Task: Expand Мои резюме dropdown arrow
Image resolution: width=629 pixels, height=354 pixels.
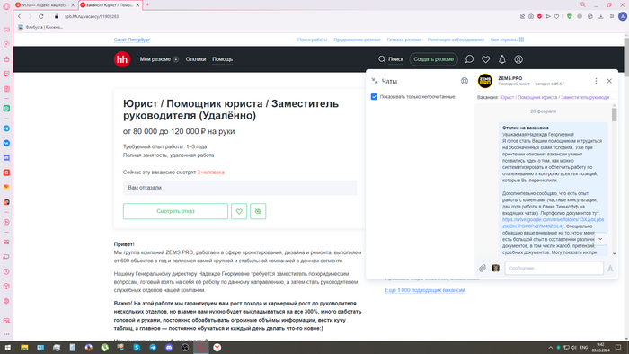Action: 176,59
